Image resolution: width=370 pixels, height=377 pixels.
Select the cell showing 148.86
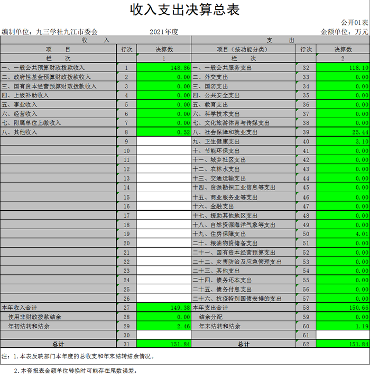point(164,68)
